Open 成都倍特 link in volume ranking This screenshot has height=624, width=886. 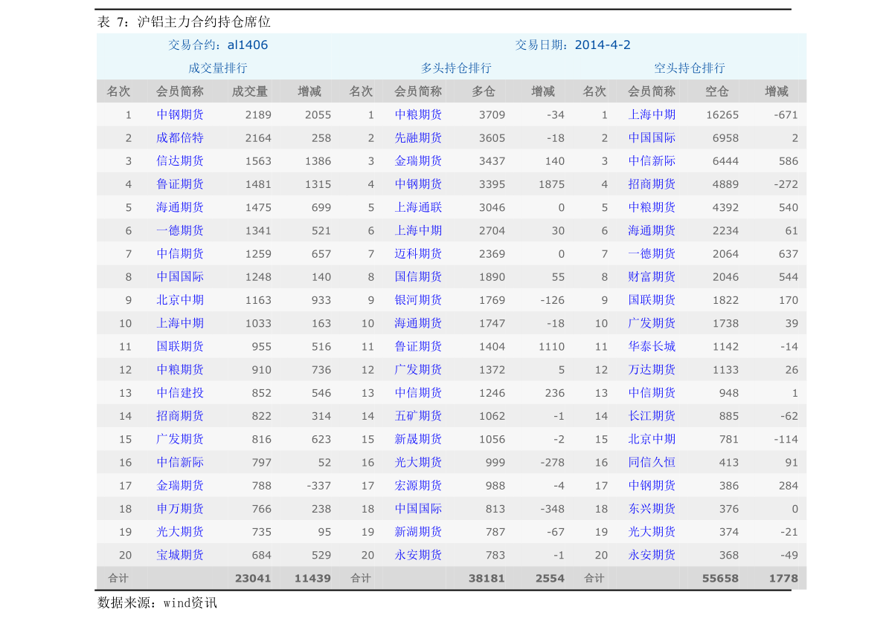point(180,137)
